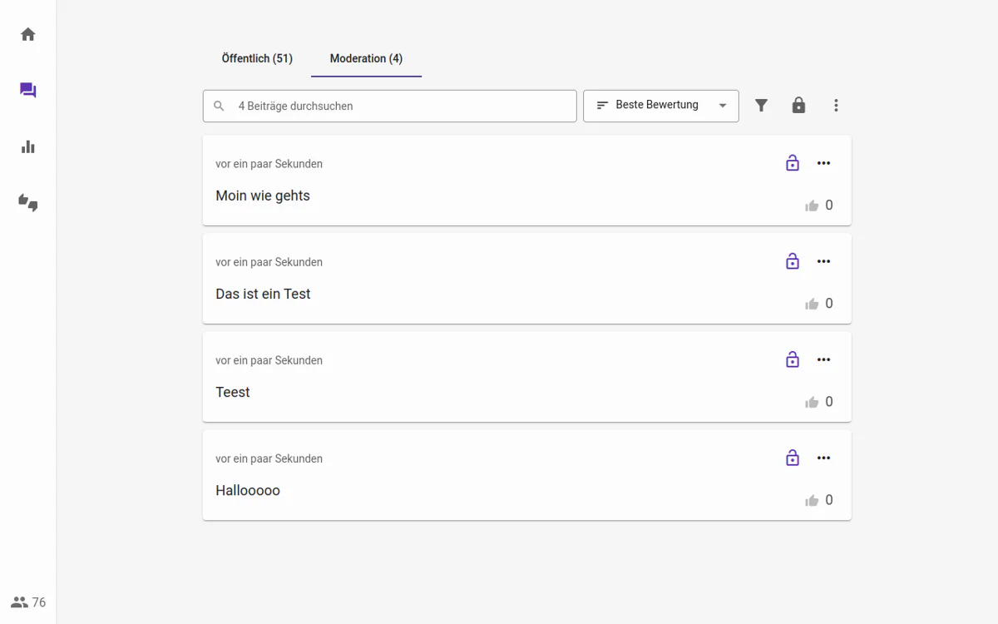
Task: Click the filter funnel icon
Action: (x=761, y=106)
